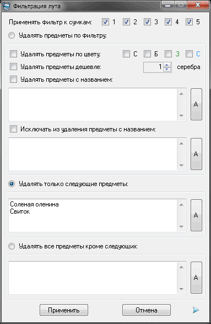Enable 'Удалять предметы по цвету' checkbox
Viewport: 211px width, 324px height.
click(x=13, y=54)
